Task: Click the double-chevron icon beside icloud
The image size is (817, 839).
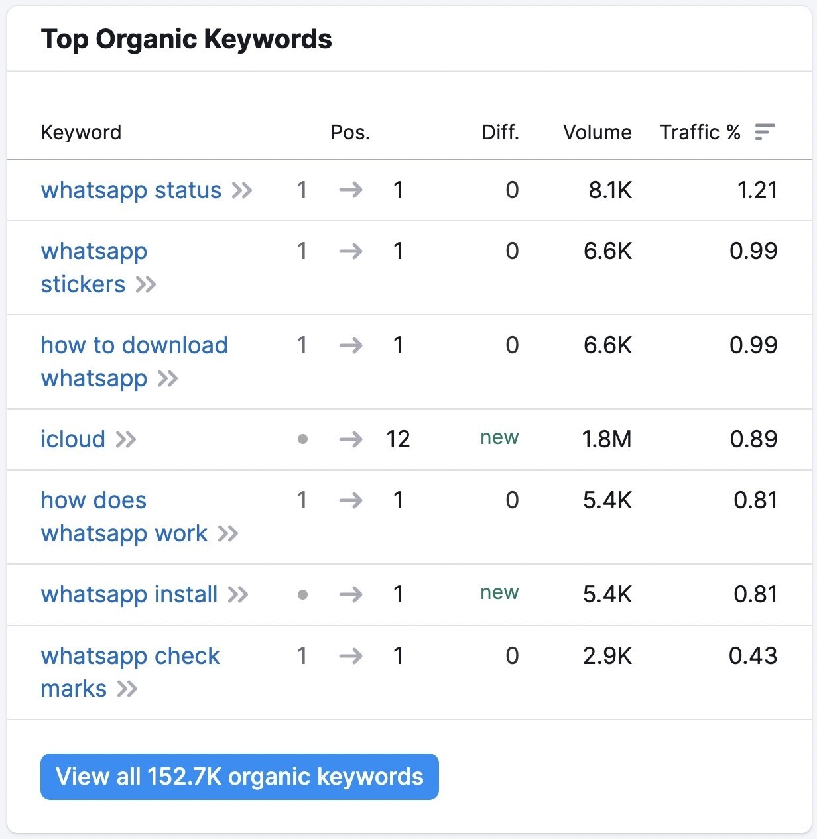Action: pos(126,439)
